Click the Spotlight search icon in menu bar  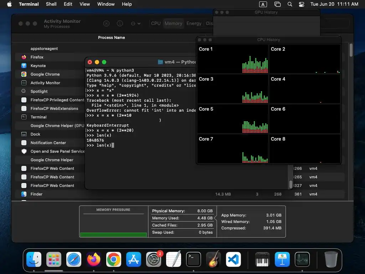[290, 4]
